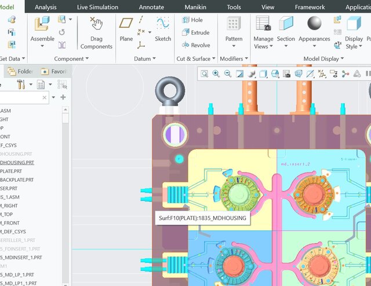Toggle display style cube in graphics toolbar
The image size is (371, 286).
point(263,74)
